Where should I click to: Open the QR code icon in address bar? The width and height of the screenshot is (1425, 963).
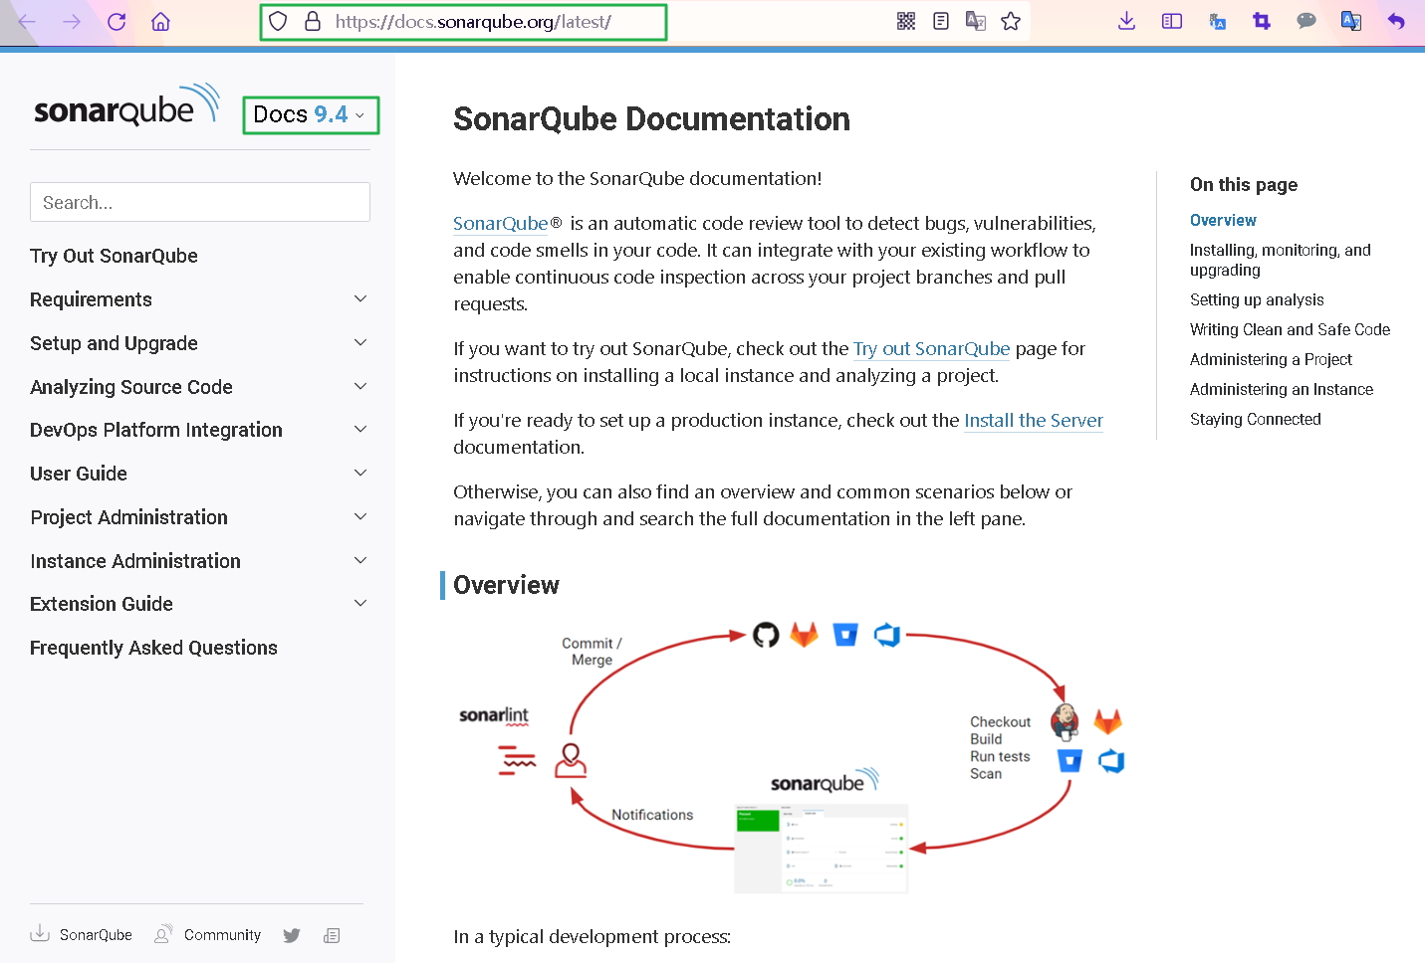pos(906,21)
